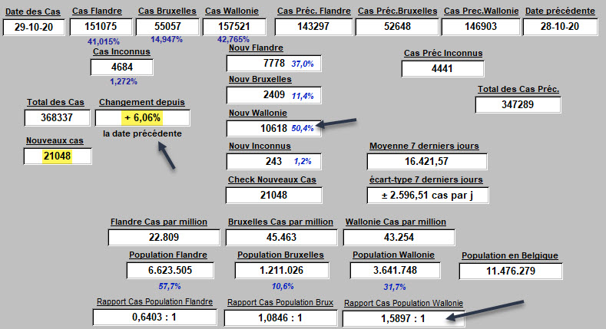Image resolution: width=606 pixels, height=329 pixels.
Task: Click the Nouv Inconnus field 243
Action: [x=273, y=162]
